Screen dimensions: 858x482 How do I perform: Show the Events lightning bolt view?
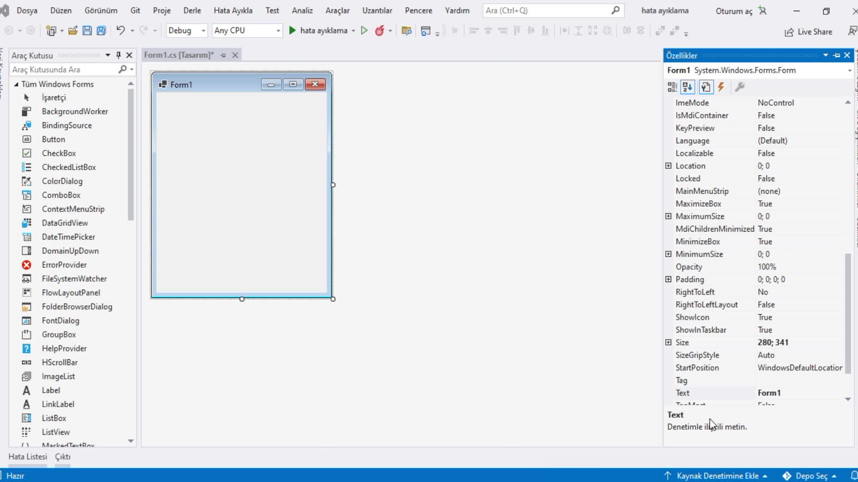721,87
